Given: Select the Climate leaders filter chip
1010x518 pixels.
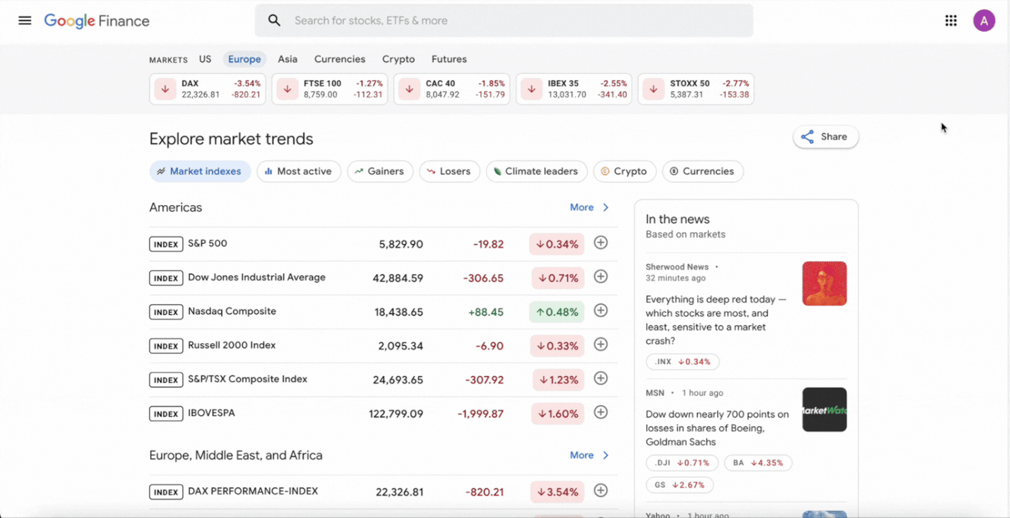Looking at the screenshot, I should point(537,172).
